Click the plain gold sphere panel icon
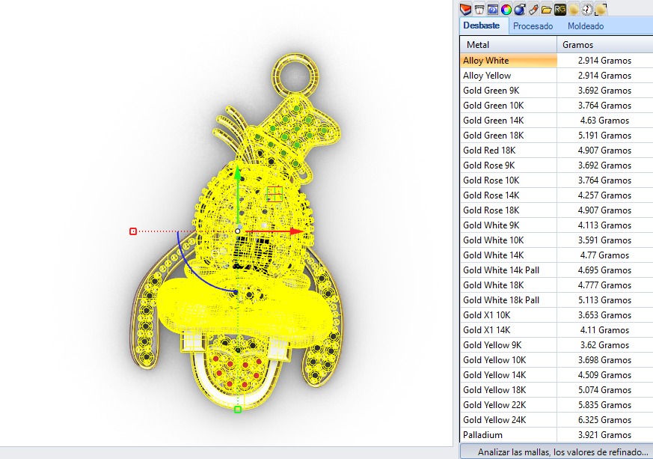653x459 pixels. click(574, 9)
